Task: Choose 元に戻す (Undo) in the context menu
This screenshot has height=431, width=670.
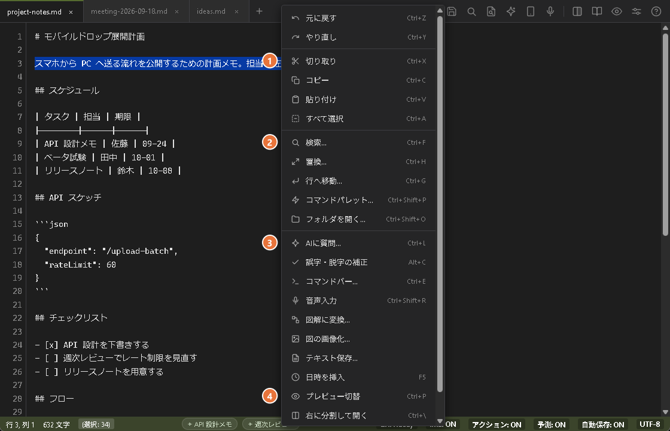Action: tap(358, 18)
